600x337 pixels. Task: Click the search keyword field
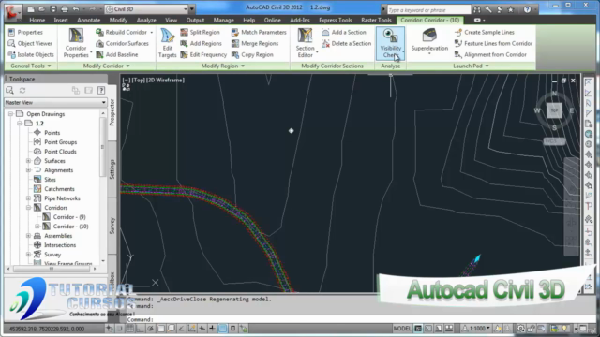pos(428,10)
